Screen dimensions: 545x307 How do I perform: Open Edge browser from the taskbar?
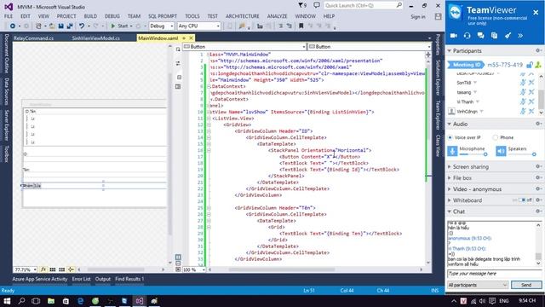[80, 301]
